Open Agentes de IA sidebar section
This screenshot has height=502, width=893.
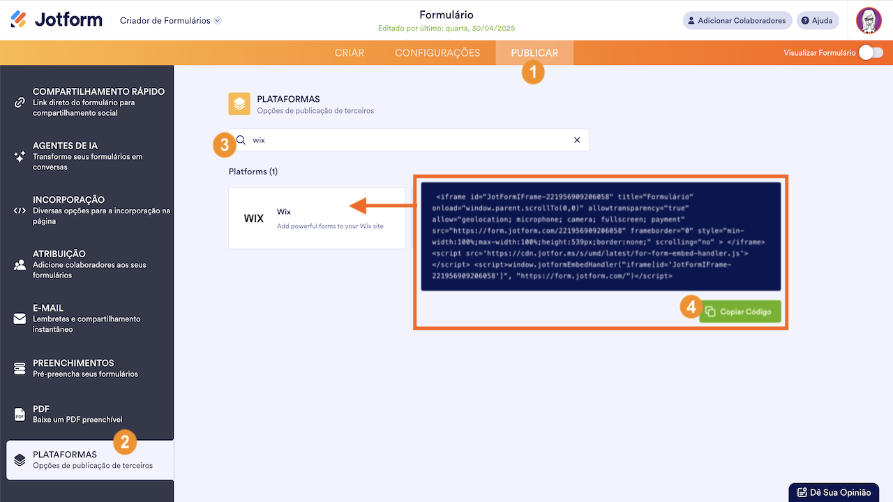pyautogui.click(x=87, y=156)
